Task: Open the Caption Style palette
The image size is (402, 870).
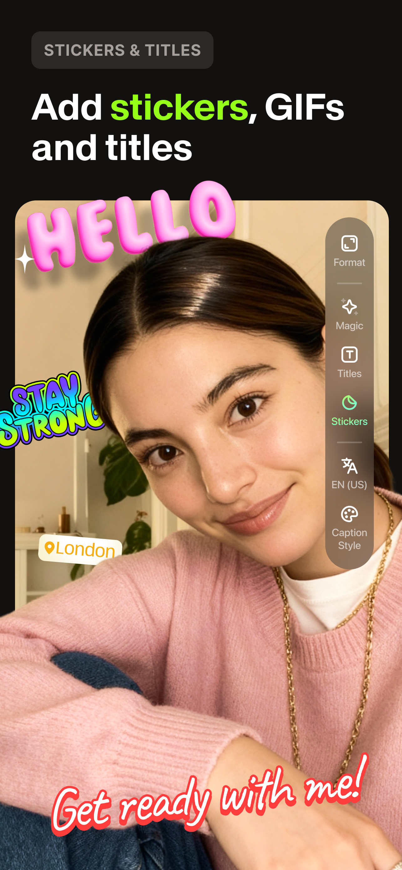Action: [349, 528]
